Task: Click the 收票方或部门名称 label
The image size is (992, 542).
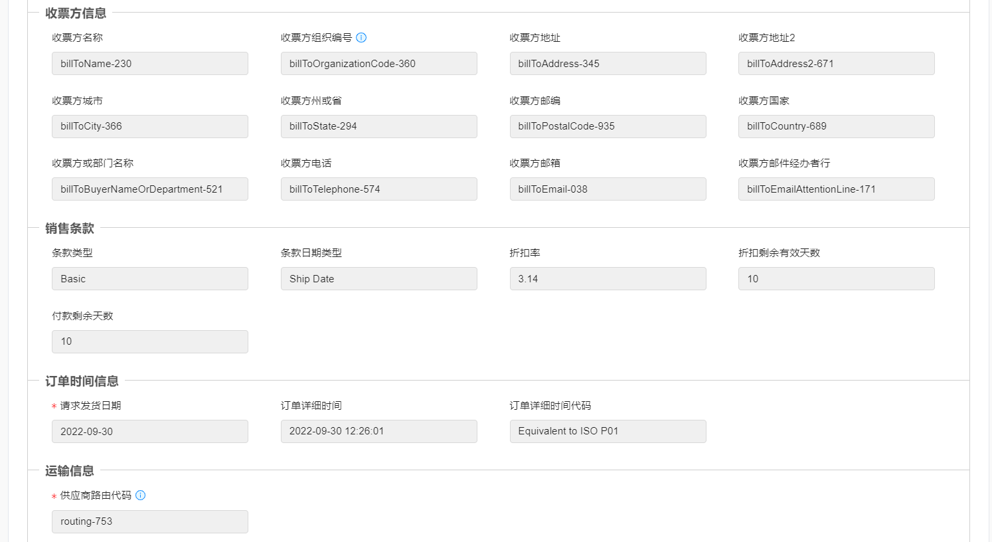Action: pyautogui.click(x=93, y=163)
